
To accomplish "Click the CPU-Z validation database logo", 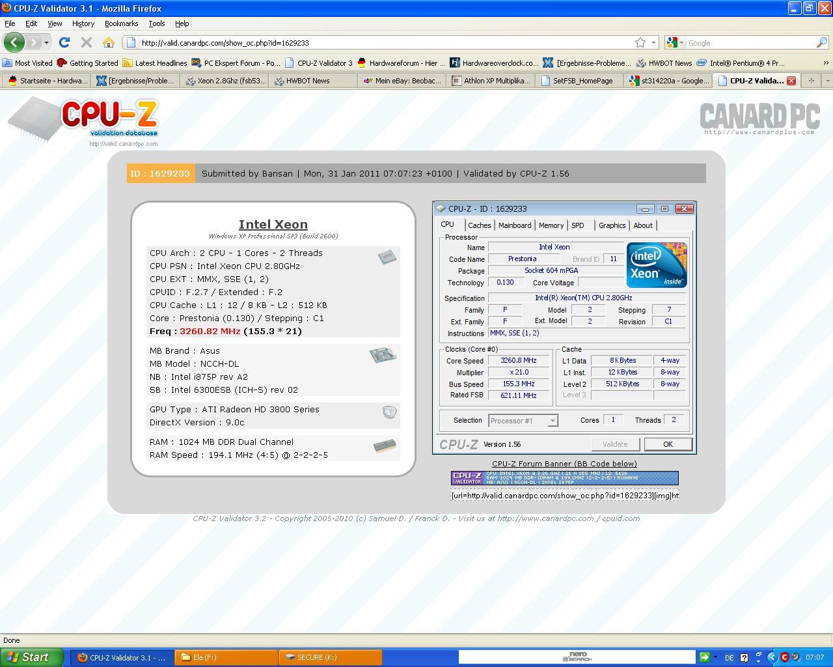I will [83, 122].
